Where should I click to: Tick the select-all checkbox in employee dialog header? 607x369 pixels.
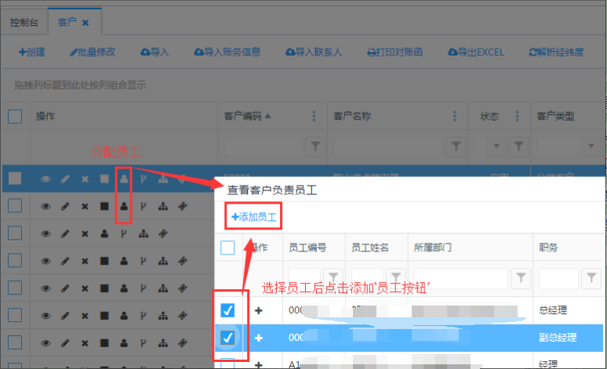click(x=227, y=248)
